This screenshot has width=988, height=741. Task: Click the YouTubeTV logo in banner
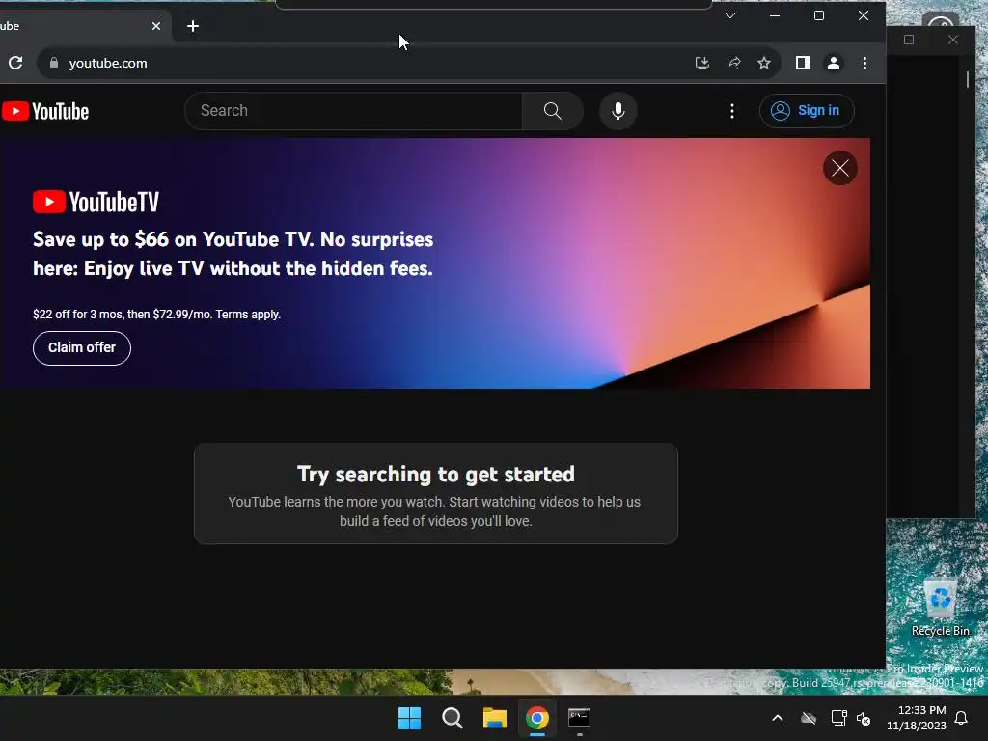96,203
